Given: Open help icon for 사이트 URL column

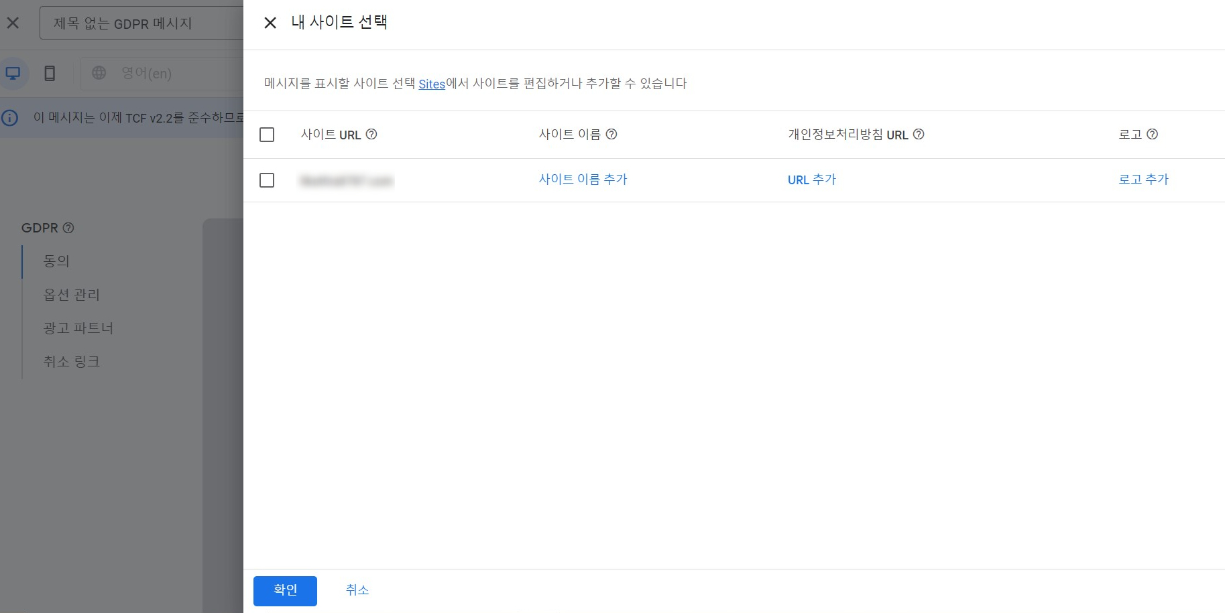Looking at the screenshot, I should pyautogui.click(x=371, y=134).
